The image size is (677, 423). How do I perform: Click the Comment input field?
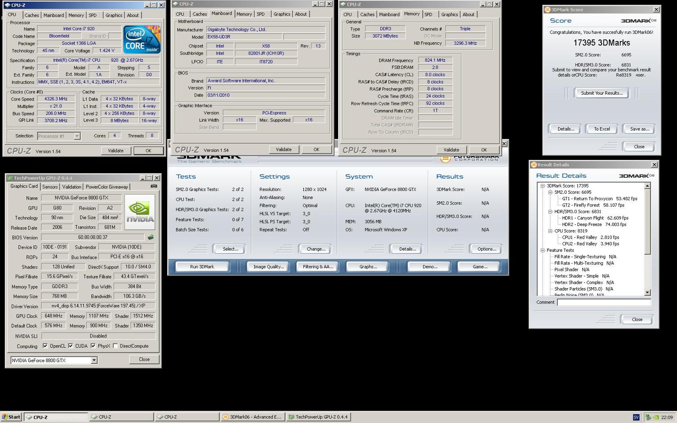(604, 302)
